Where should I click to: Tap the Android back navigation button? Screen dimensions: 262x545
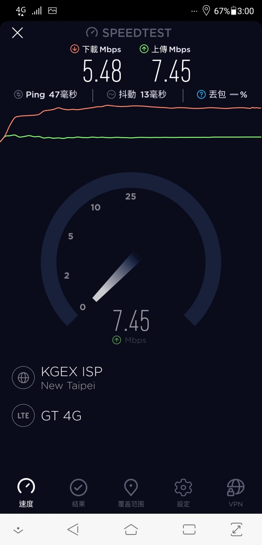tap(73, 529)
